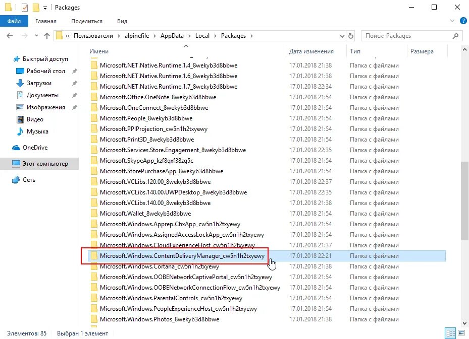Select Microsoft.Wallet_8wekyb3d8bbwe folder
Viewport: 469px width, 339px height.
tap(145, 214)
